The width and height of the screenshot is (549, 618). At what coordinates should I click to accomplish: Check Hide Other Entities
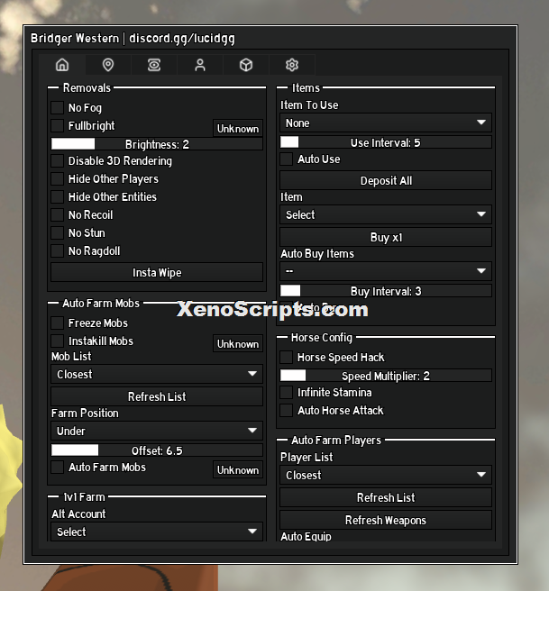pos(57,196)
